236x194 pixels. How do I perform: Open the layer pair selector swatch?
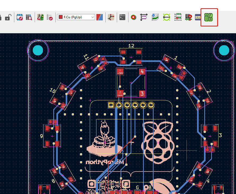[100, 17]
